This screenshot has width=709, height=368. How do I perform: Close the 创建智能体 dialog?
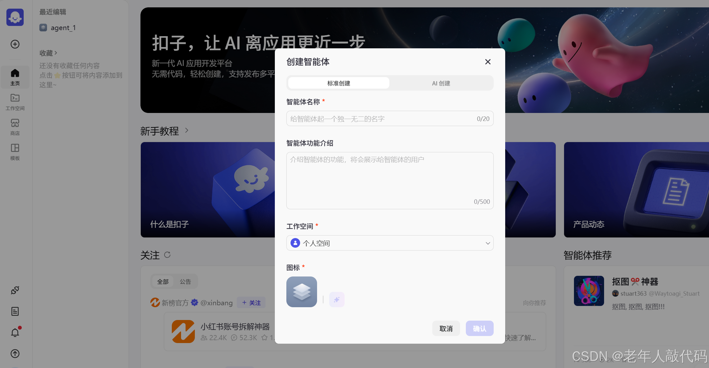pyautogui.click(x=488, y=62)
